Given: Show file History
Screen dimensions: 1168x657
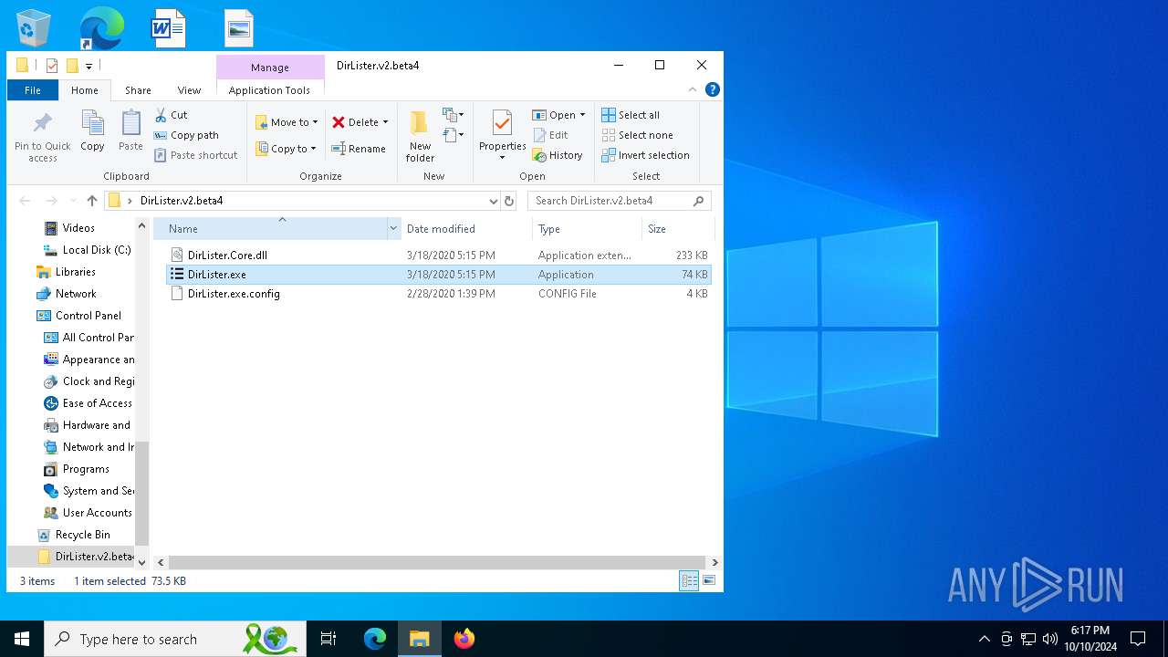Looking at the screenshot, I should (x=558, y=155).
